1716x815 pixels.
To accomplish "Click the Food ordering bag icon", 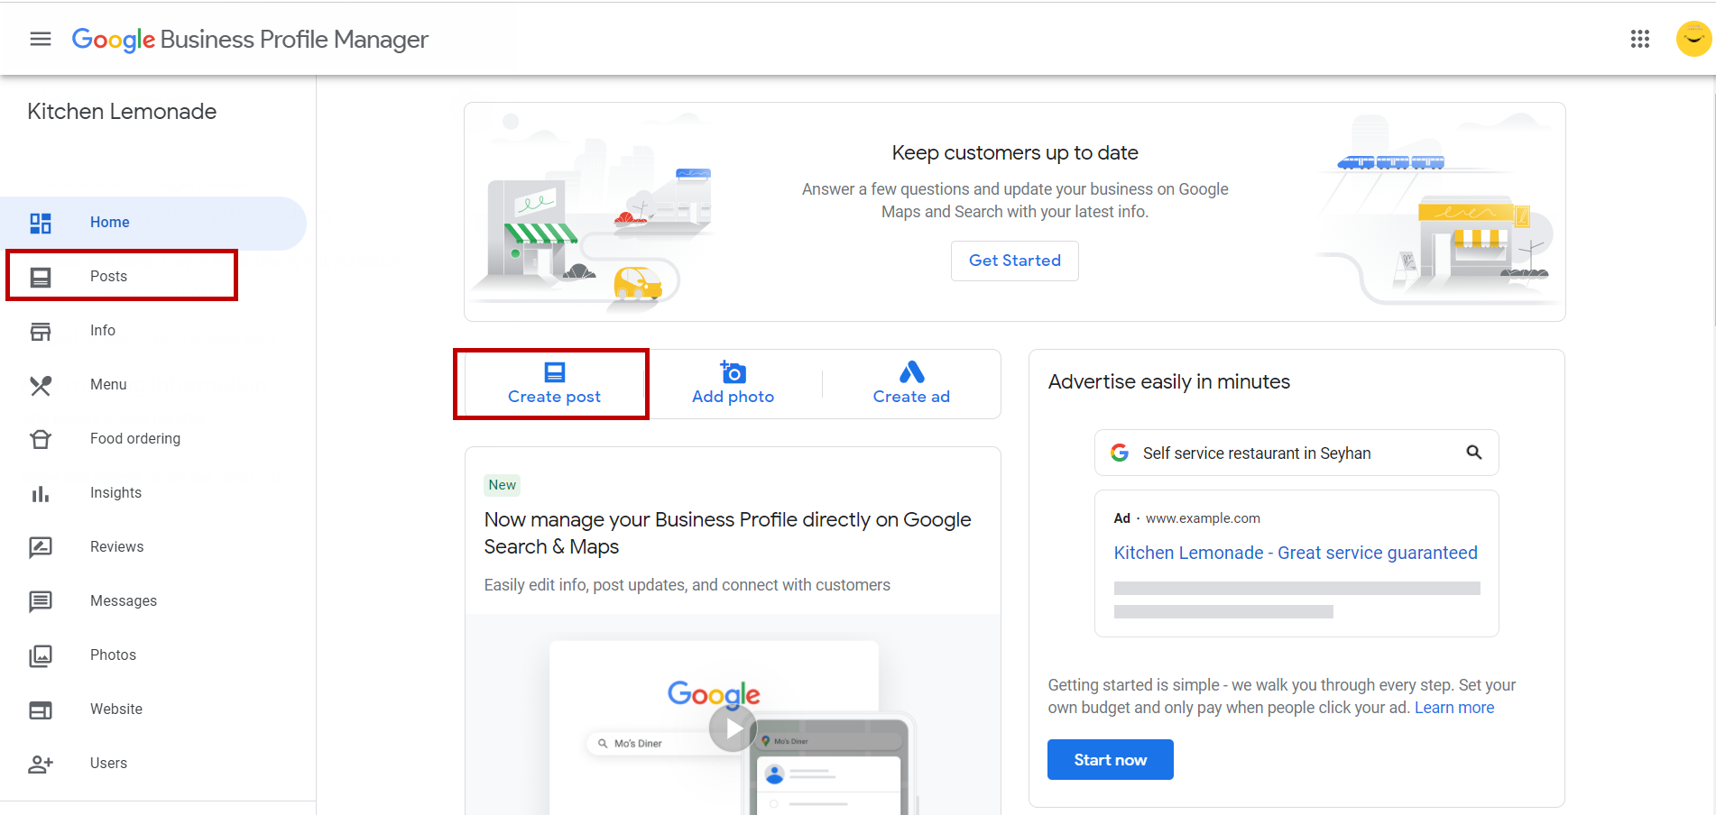I will click(x=41, y=439).
